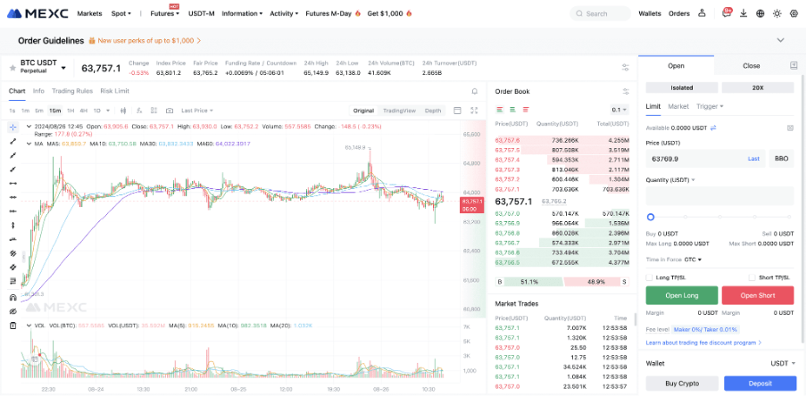Open the Spot menu dropdown
Screen dimensions: 807x396
point(121,13)
